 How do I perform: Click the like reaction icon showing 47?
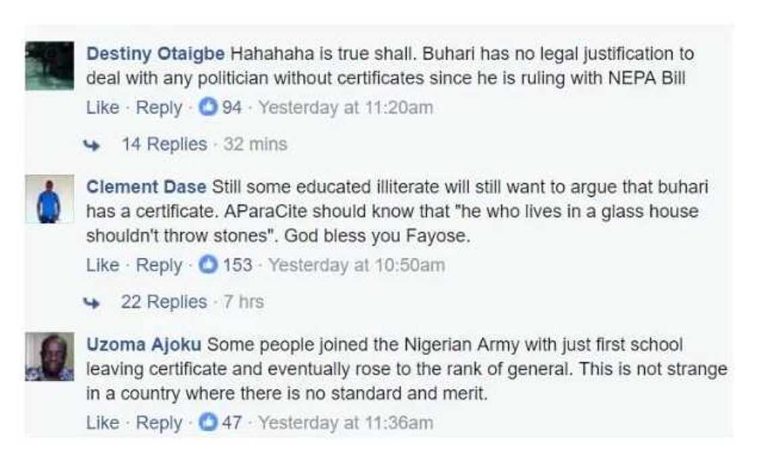[x=210, y=423]
